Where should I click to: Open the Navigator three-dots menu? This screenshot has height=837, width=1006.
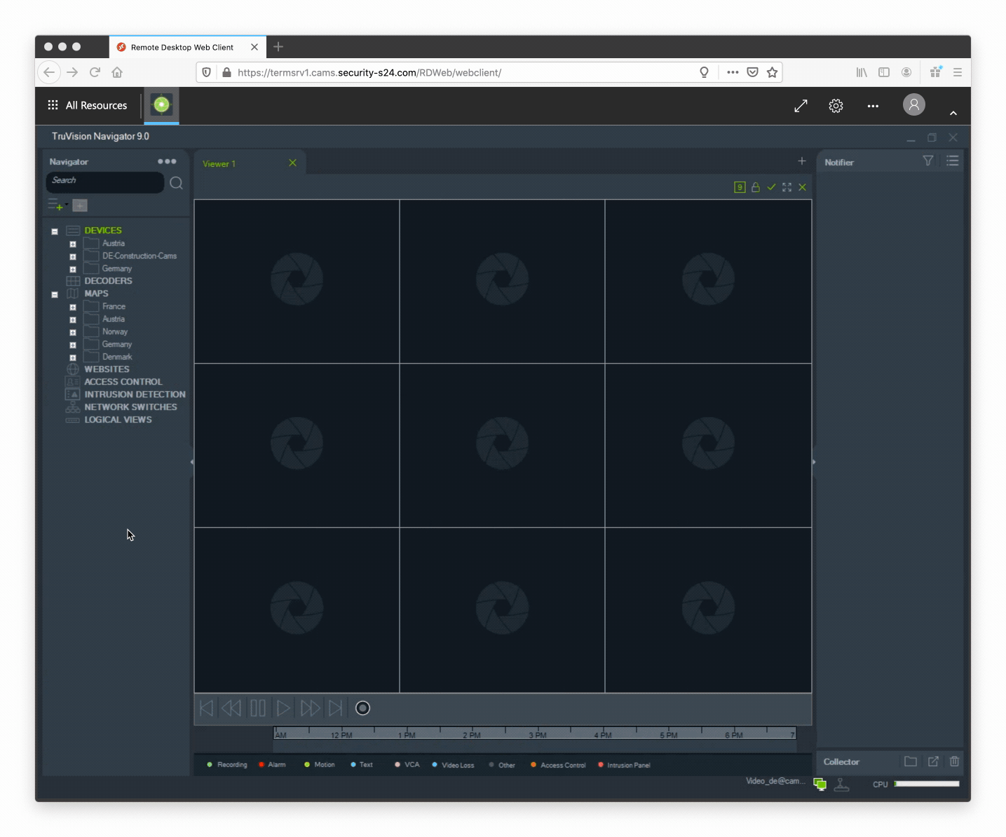(167, 161)
